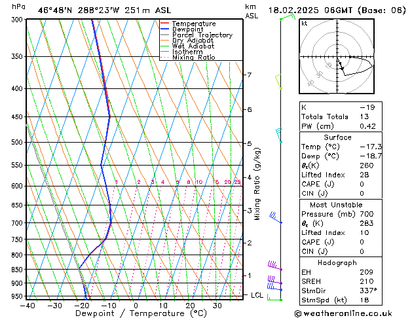Click the Most Unstable Lifted Index value 10
This screenshot has height=318, width=412.
pos(364,233)
